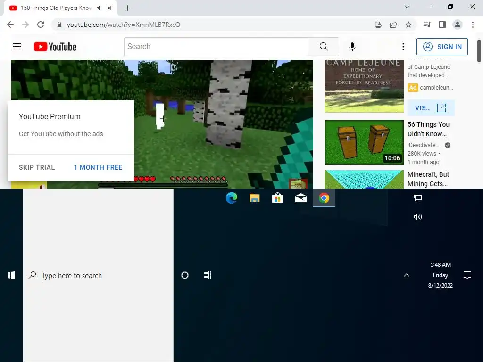This screenshot has width=483, height=362.
Task: Open YouTube settings three-dot menu
Action: coord(403,47)
